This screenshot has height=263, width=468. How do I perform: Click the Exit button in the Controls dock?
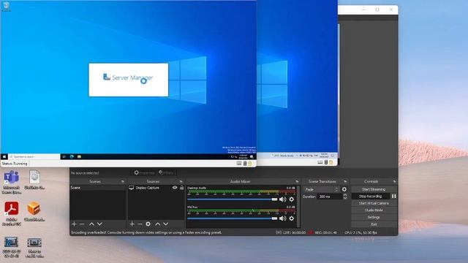click(374, 224)
